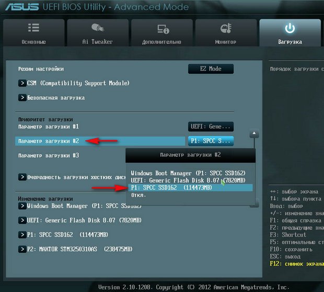Click the F3: Shortcut hint
Image resolution: width=324 pixels, height=292 pixels.
point(288,235)
